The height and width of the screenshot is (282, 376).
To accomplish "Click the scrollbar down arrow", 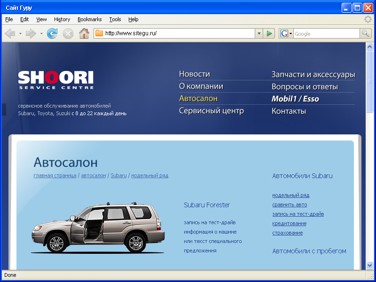I will [x=369, y=265].
